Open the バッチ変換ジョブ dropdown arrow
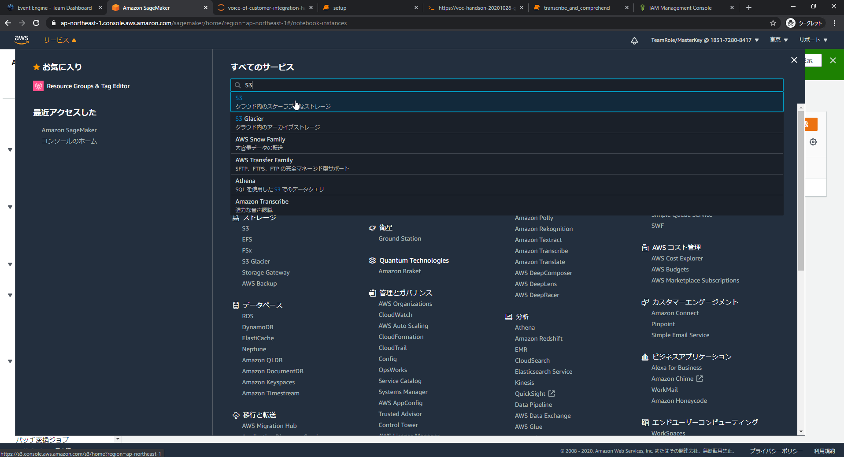The image size is (844, 457). coord(118,439)
